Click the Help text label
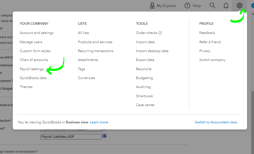 (x=197, y=6)
